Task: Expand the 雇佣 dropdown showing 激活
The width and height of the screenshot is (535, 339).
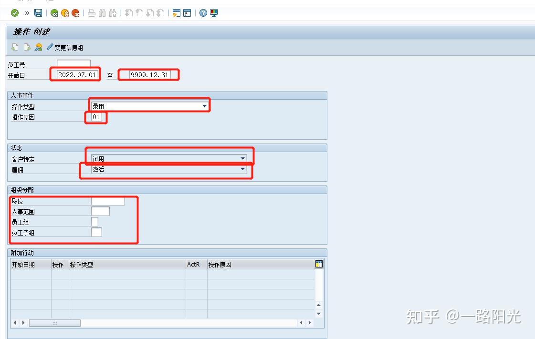Action: [243, 170]
